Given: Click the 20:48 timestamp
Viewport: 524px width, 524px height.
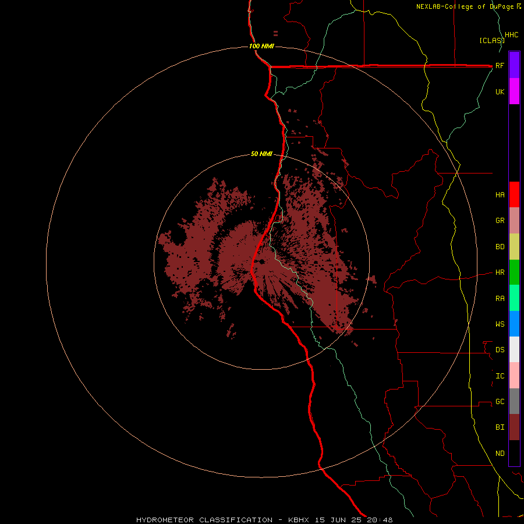Looking at the screenshot, I should (x=380, y=520).
